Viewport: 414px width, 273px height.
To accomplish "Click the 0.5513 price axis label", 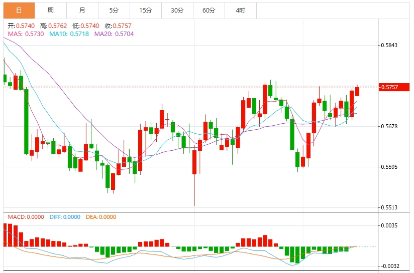I will pyautogui.click(x=389, y=207).
